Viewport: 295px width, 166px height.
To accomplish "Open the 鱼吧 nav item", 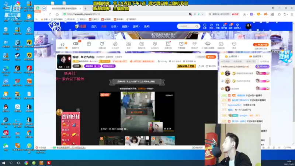I will tap(147, 27).
